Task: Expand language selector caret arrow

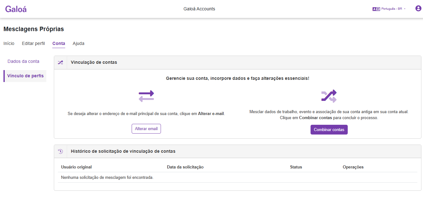Action: tap(405, 9)
